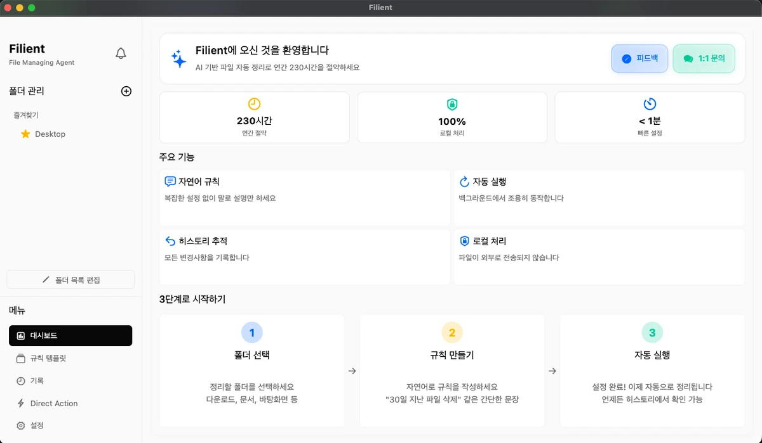This screenshot has width=762, height=443.
Task: Click the 히스토리 추적 feature card
Action: click(305, 257)
